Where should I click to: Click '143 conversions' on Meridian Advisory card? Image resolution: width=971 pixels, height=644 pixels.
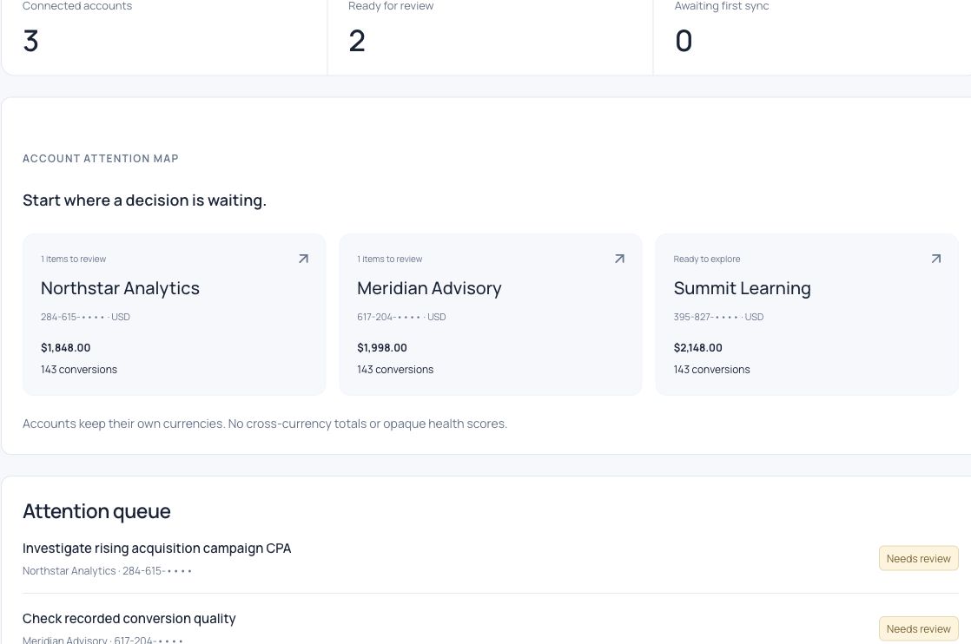(395, 370)
